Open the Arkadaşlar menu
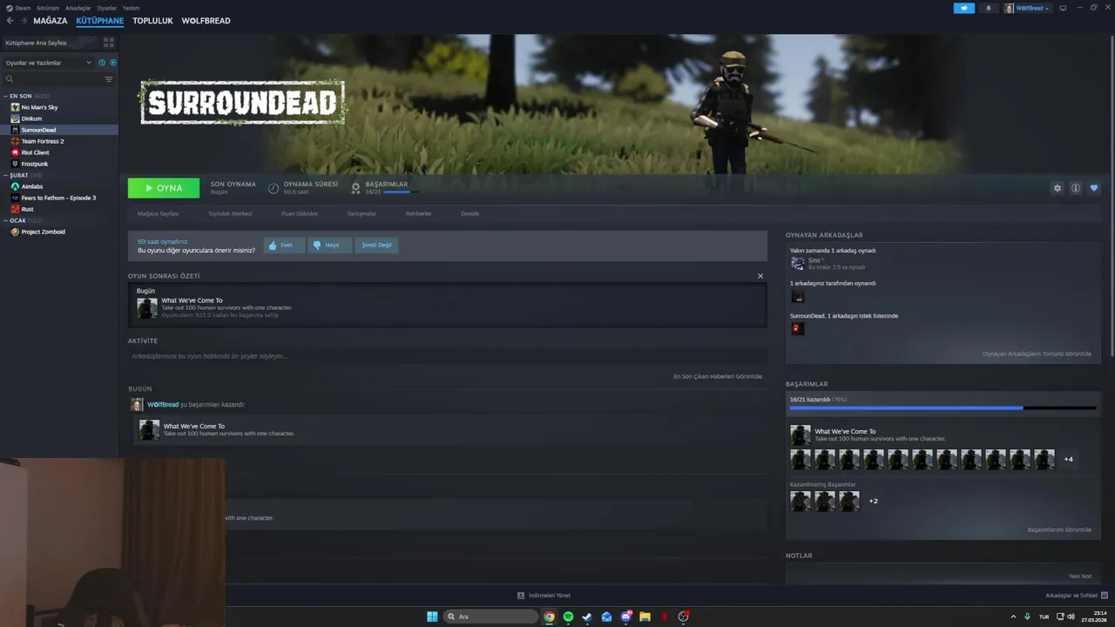The height and width of the screenshot is (627, 1115). click(x=78, y=8)
